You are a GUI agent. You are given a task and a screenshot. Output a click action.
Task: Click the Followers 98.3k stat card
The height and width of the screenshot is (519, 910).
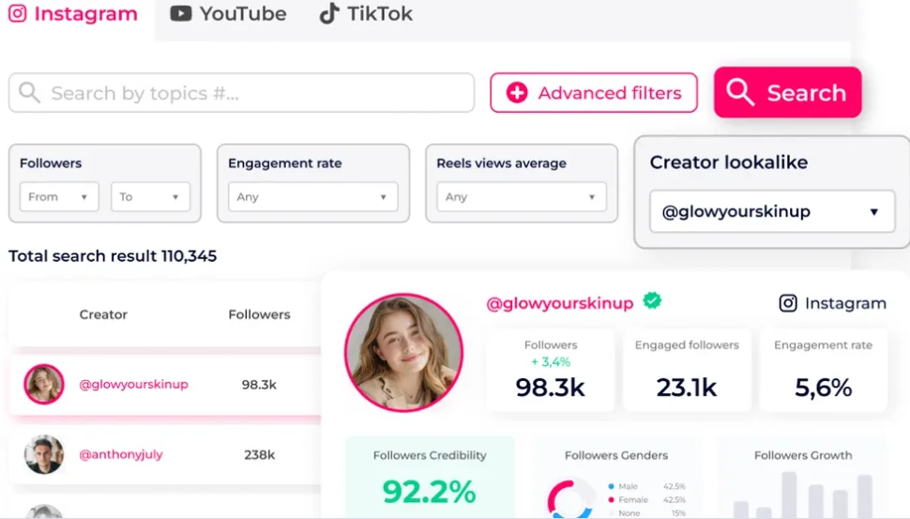pyautogui.click(x=550, y=371)
